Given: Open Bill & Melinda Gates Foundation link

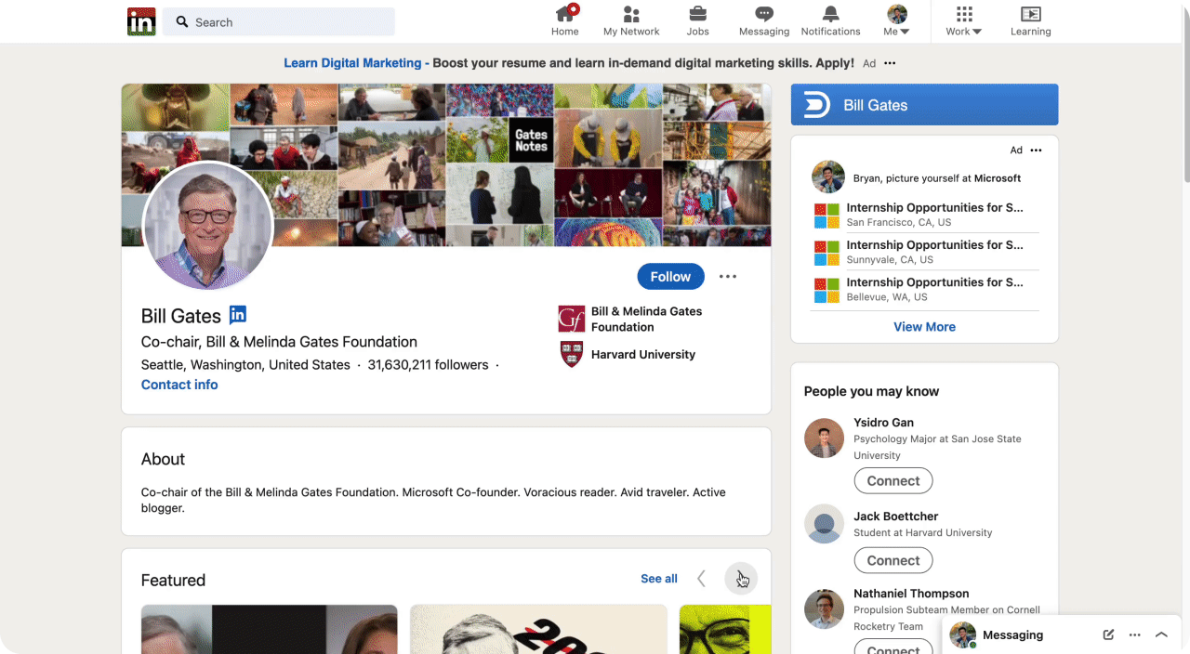Looking at the screenshot, I should pyautogui.click(x=647, y=319).
